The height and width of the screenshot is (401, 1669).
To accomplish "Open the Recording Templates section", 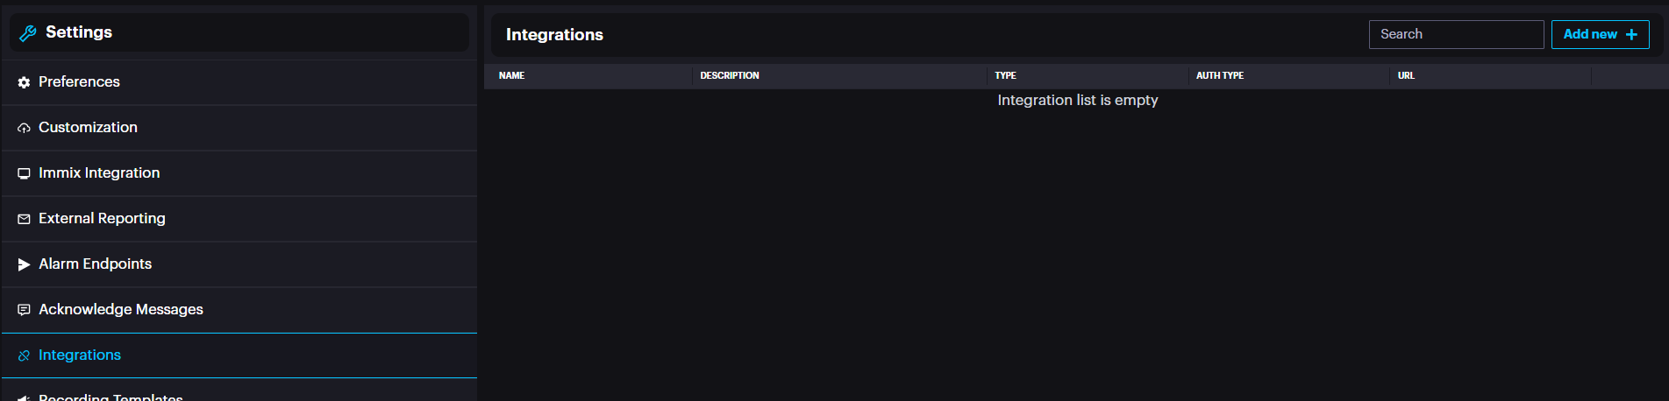I will point(111,397).
